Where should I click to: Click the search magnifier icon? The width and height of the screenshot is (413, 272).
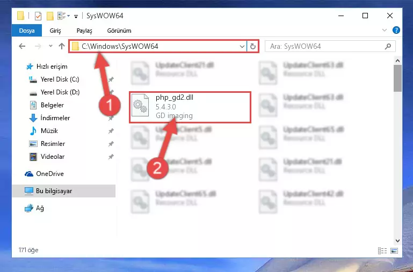coord(388,47)
